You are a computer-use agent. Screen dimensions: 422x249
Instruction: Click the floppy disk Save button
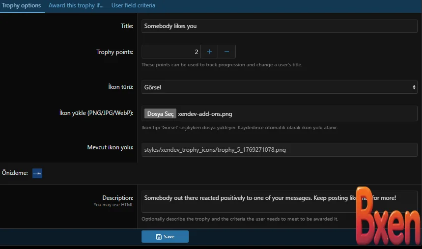165,236
